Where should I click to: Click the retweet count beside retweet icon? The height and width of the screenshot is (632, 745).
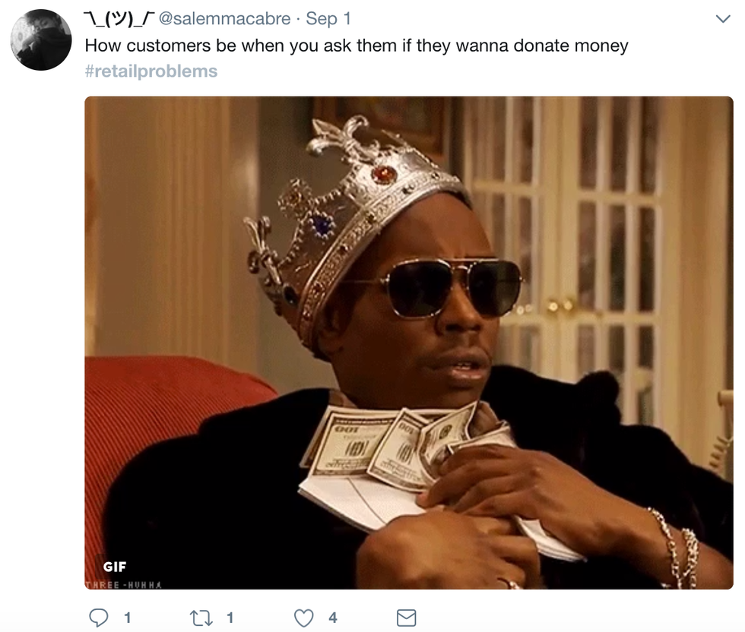pyautogui.click(x=230, y=618)
